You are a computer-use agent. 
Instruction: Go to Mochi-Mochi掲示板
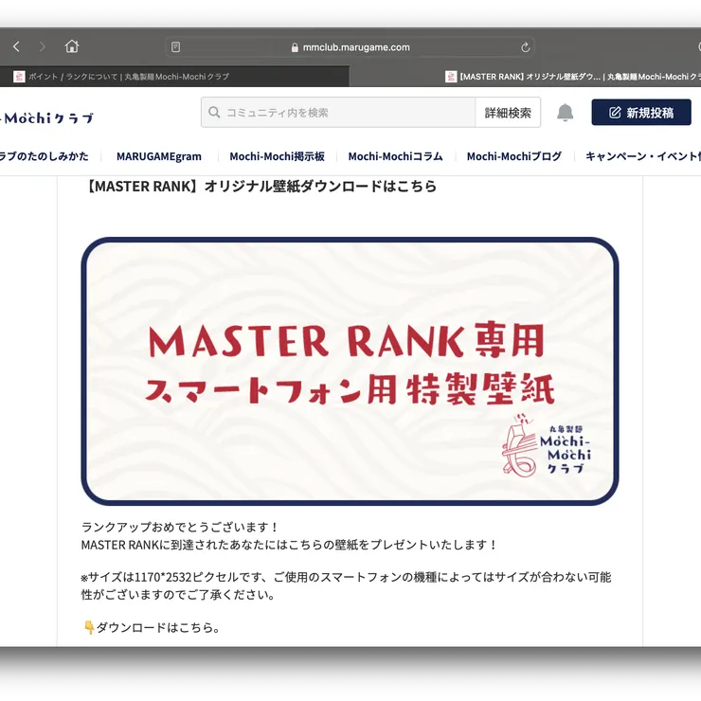(x=277, y=156)
